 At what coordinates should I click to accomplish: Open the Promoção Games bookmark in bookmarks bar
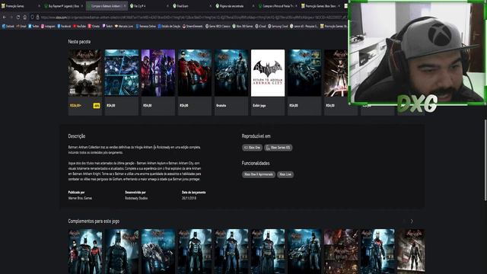click(333, 27)
